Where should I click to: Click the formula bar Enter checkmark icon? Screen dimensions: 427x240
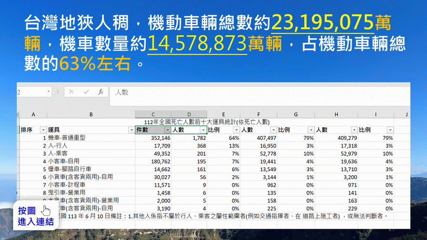(x=85, y=92)
